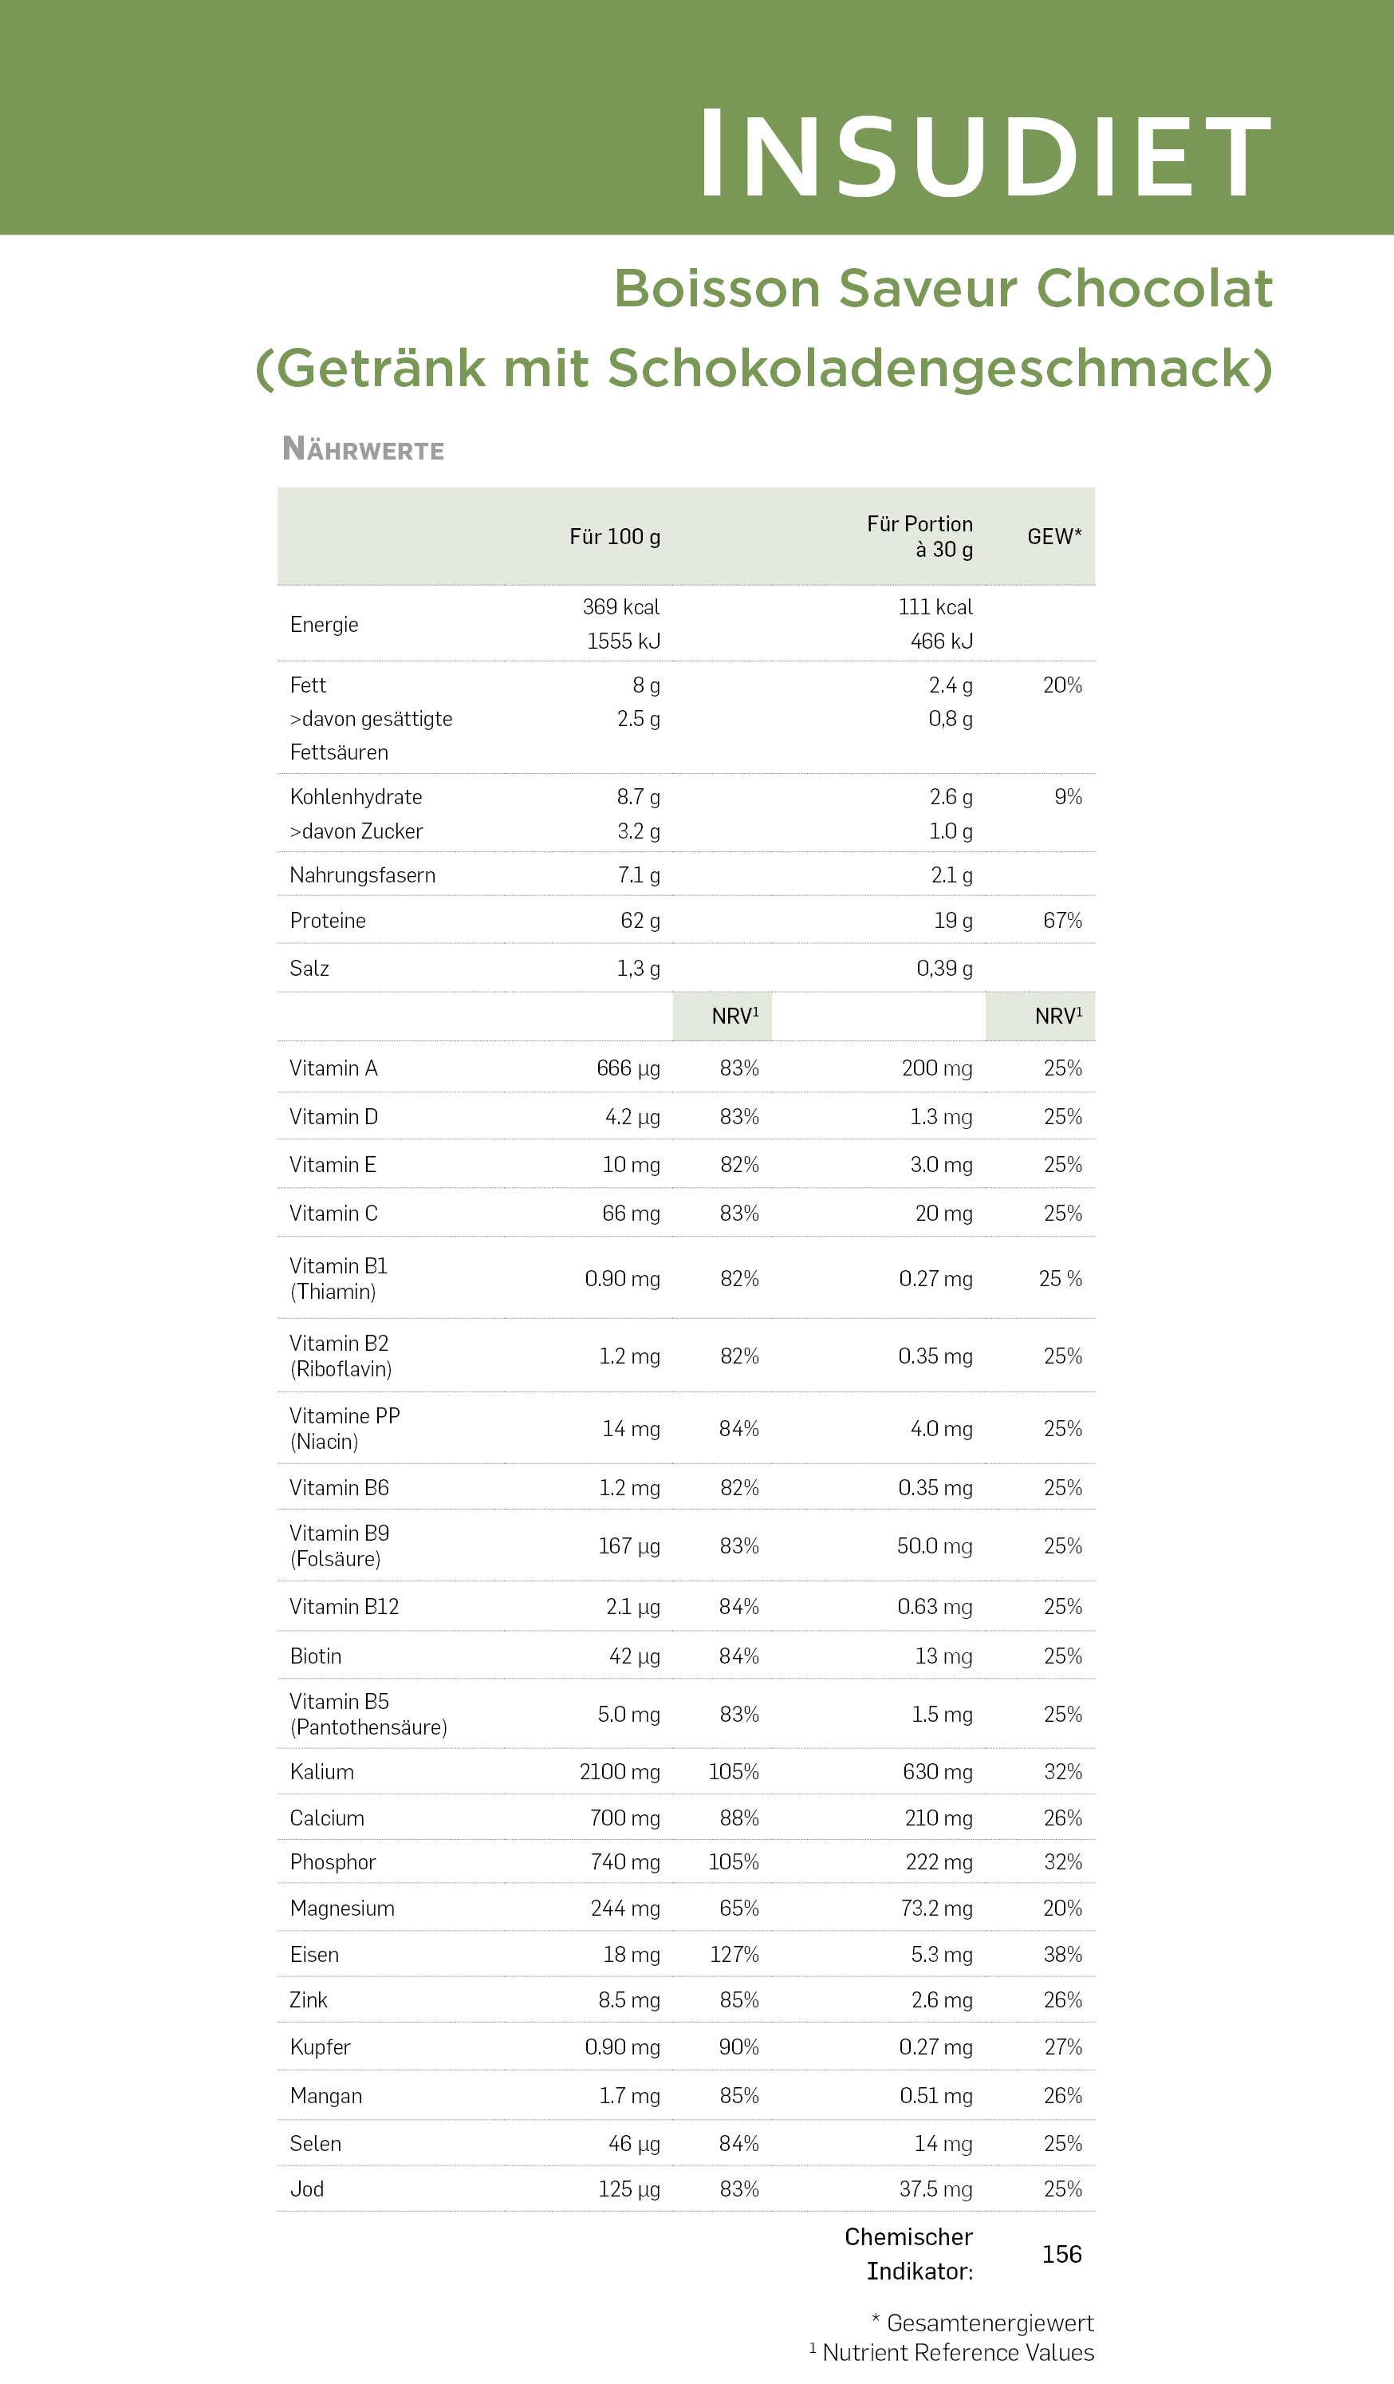The height and width of the screenshot is (2384, 1394).
Task: Click the Energie row label
Action: [325, 625]
